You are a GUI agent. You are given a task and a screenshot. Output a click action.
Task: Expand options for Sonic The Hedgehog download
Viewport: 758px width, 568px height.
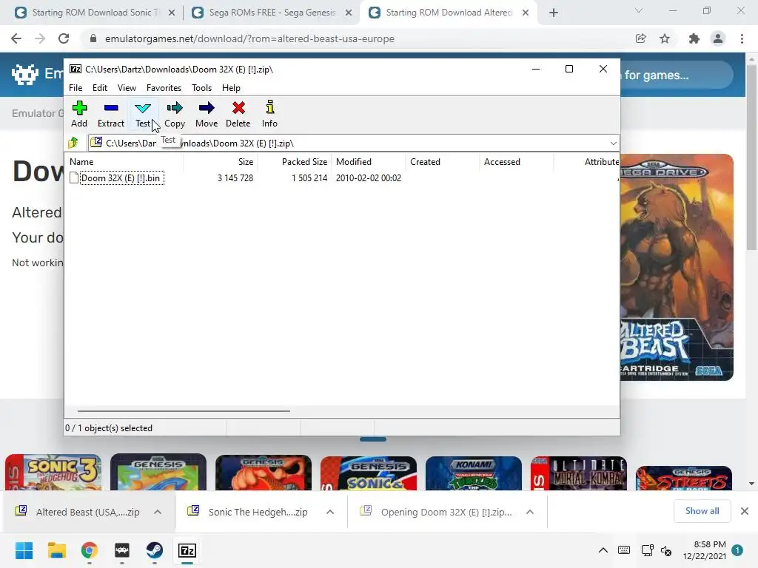coord(330,512)
